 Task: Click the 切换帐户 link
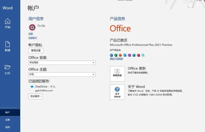(x=33, y=38)
